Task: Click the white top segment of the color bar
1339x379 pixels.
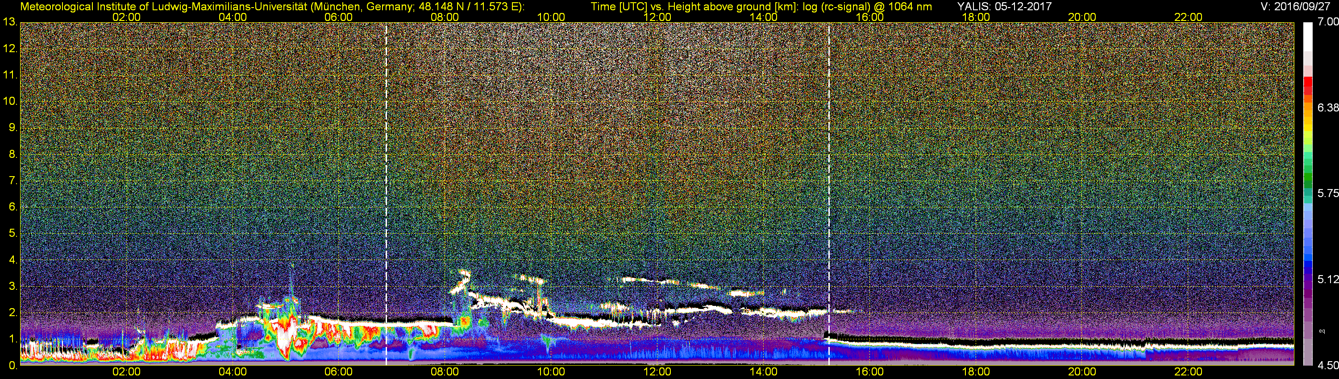Action: (x=1308, y=37)
